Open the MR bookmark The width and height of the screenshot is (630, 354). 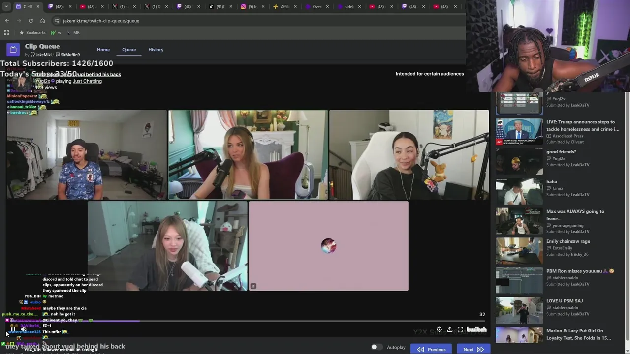pos(73,33)
